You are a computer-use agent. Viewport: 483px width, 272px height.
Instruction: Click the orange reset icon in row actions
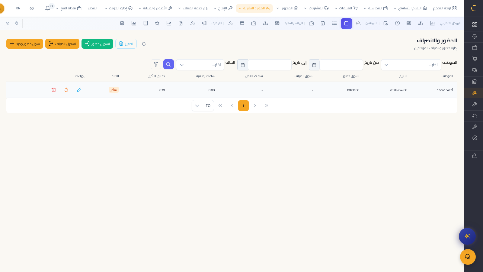pyautogui.click(x=66, y=90)
